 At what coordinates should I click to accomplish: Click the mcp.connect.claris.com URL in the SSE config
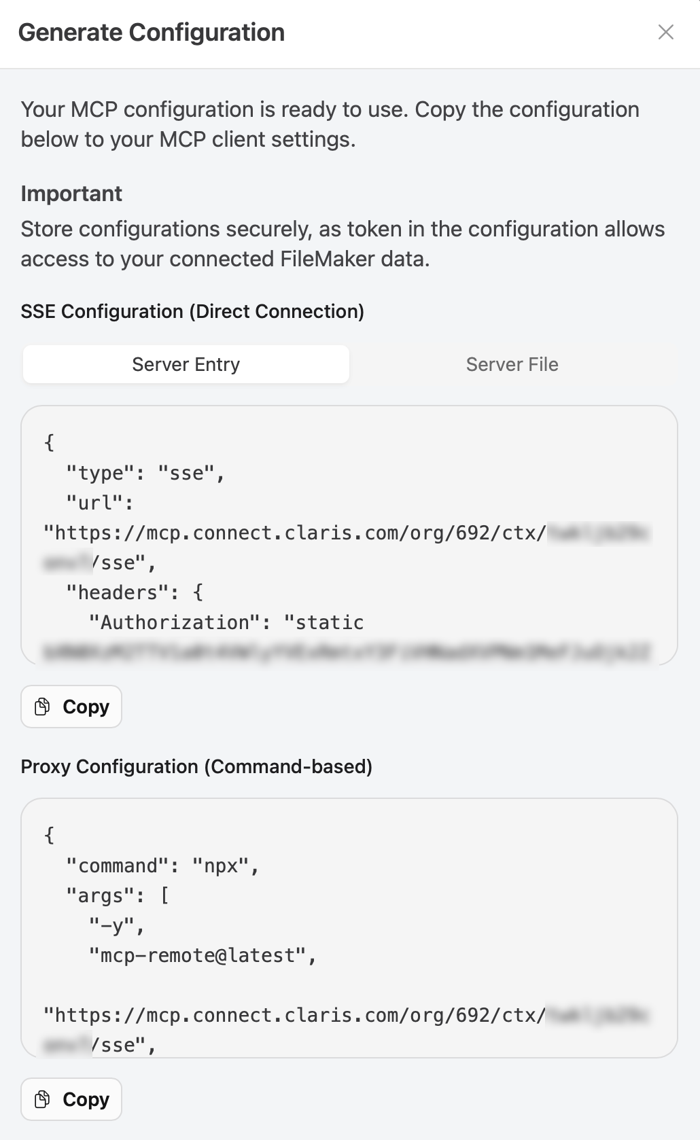click(x=292, y=532)
